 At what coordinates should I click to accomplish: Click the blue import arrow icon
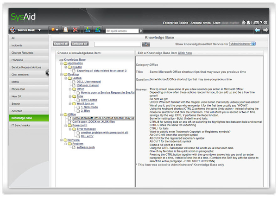pyautogui.click(x=88, y=30)
